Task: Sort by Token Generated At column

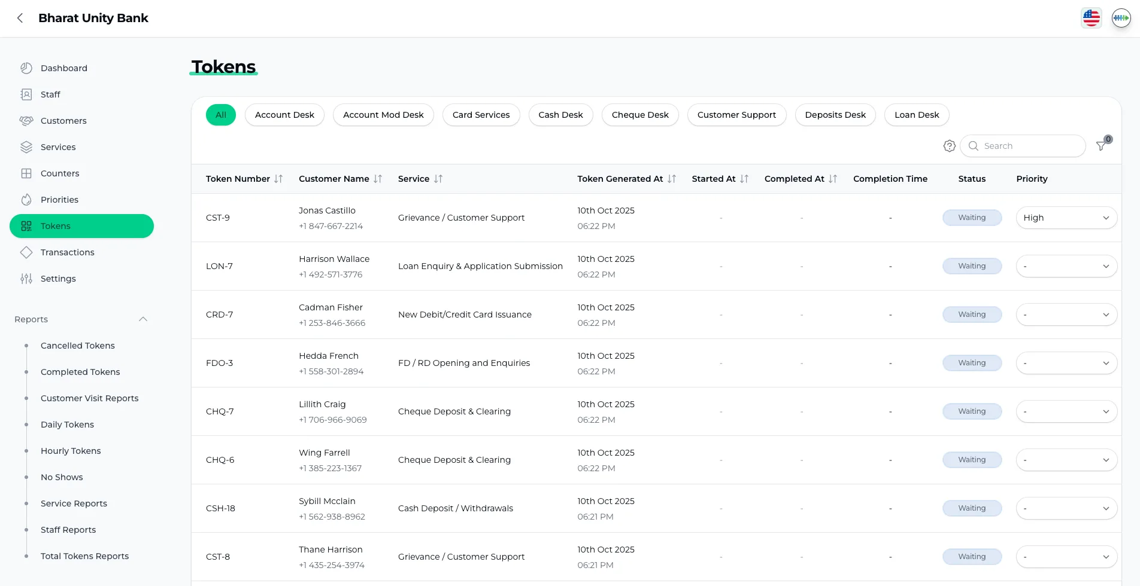Action: click(672, 179)
